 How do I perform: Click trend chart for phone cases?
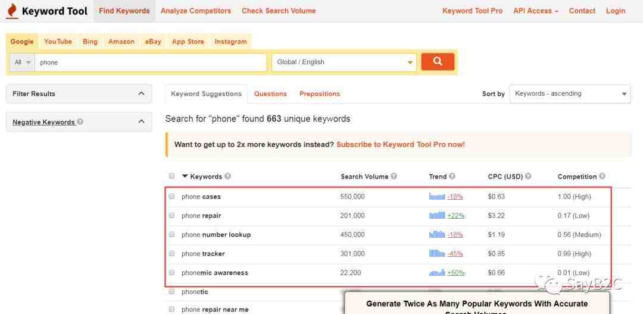click(x=437, y=196)
